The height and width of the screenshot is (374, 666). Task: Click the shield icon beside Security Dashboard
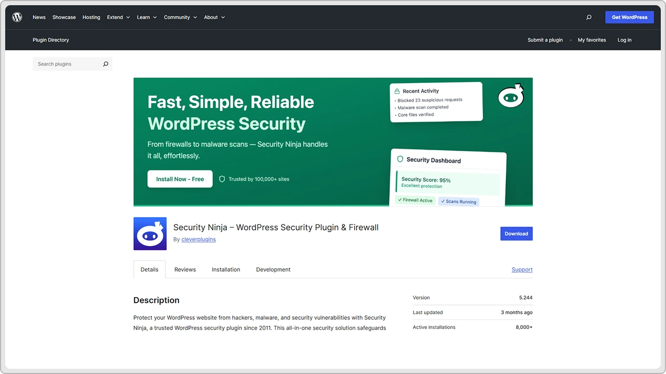(x=400, y=159)
